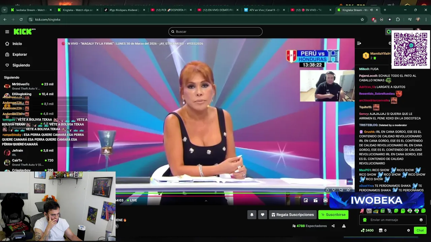This screenshot has height=242, width=431.
Task: Go to the Kick logo home page
Action: [24, 32]
